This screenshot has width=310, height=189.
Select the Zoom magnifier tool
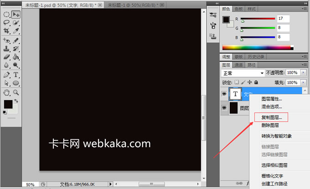click(16, 92)
